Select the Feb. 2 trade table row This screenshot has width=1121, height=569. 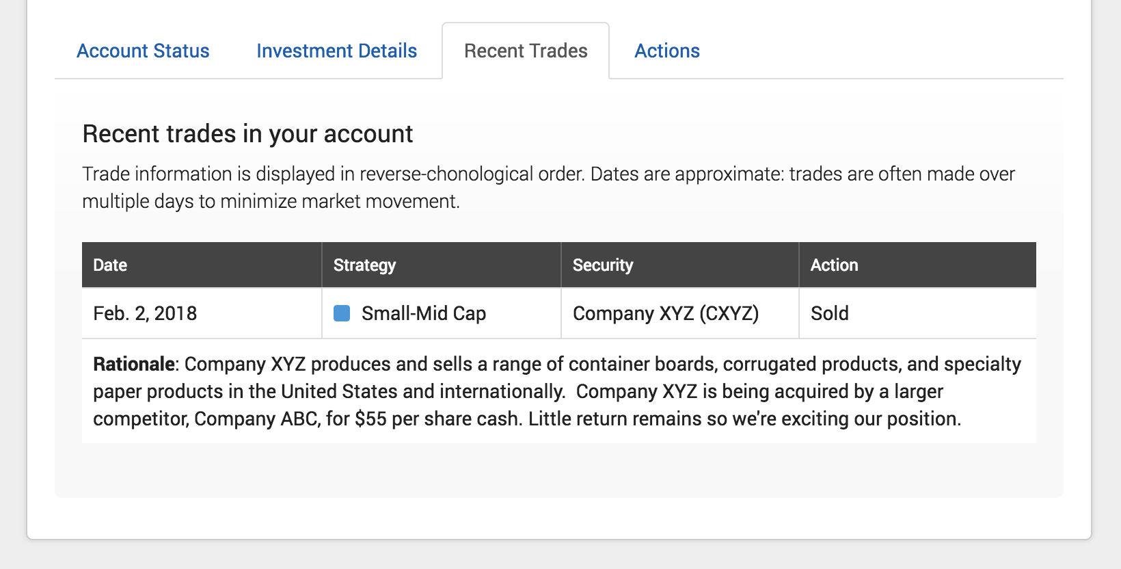pos(559,313)
